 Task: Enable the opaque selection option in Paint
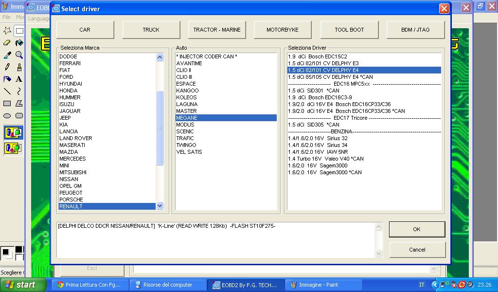pos(13,132)
